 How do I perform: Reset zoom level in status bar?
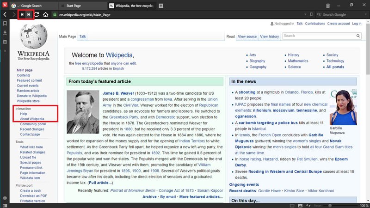click(318, 206)
